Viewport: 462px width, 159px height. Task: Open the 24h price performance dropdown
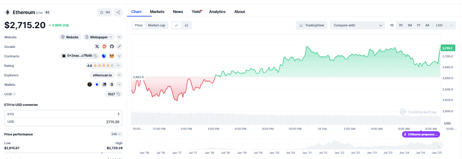point(116,134)
